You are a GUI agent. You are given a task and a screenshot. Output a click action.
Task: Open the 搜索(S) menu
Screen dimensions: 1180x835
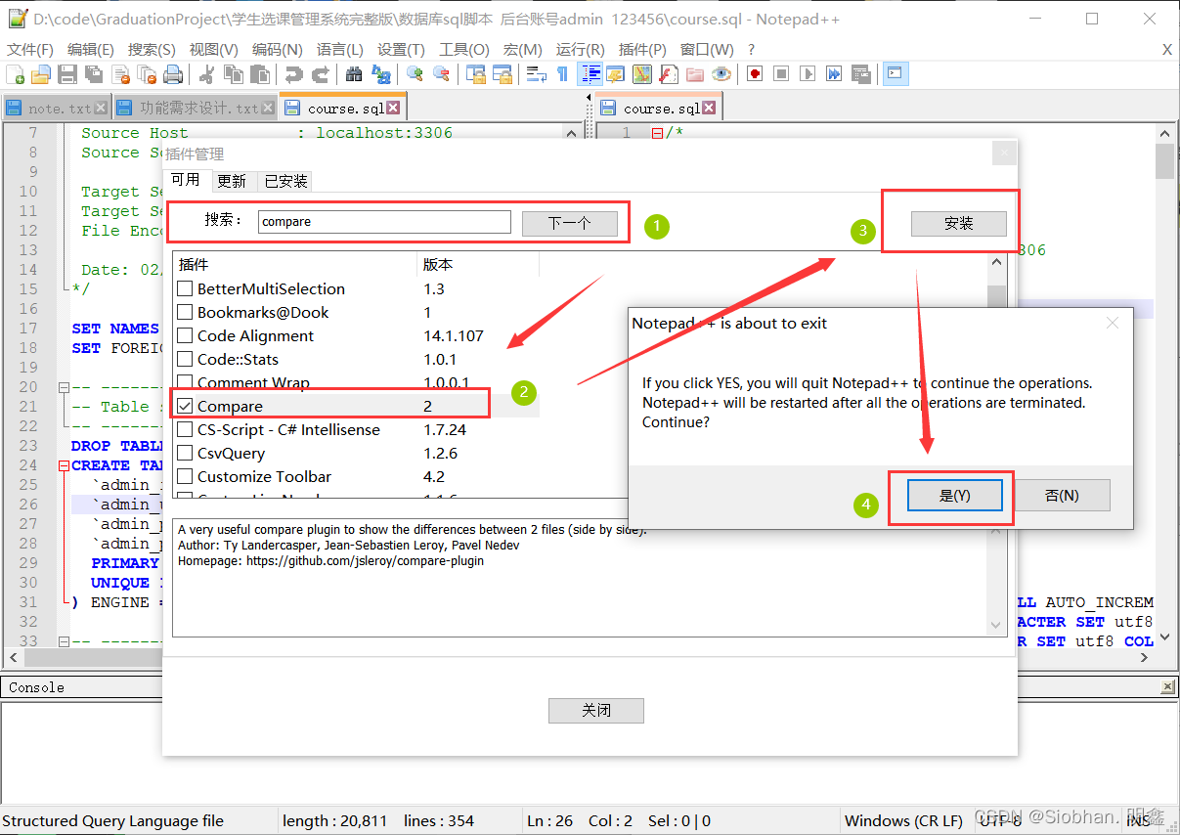[x=152, y=49]
